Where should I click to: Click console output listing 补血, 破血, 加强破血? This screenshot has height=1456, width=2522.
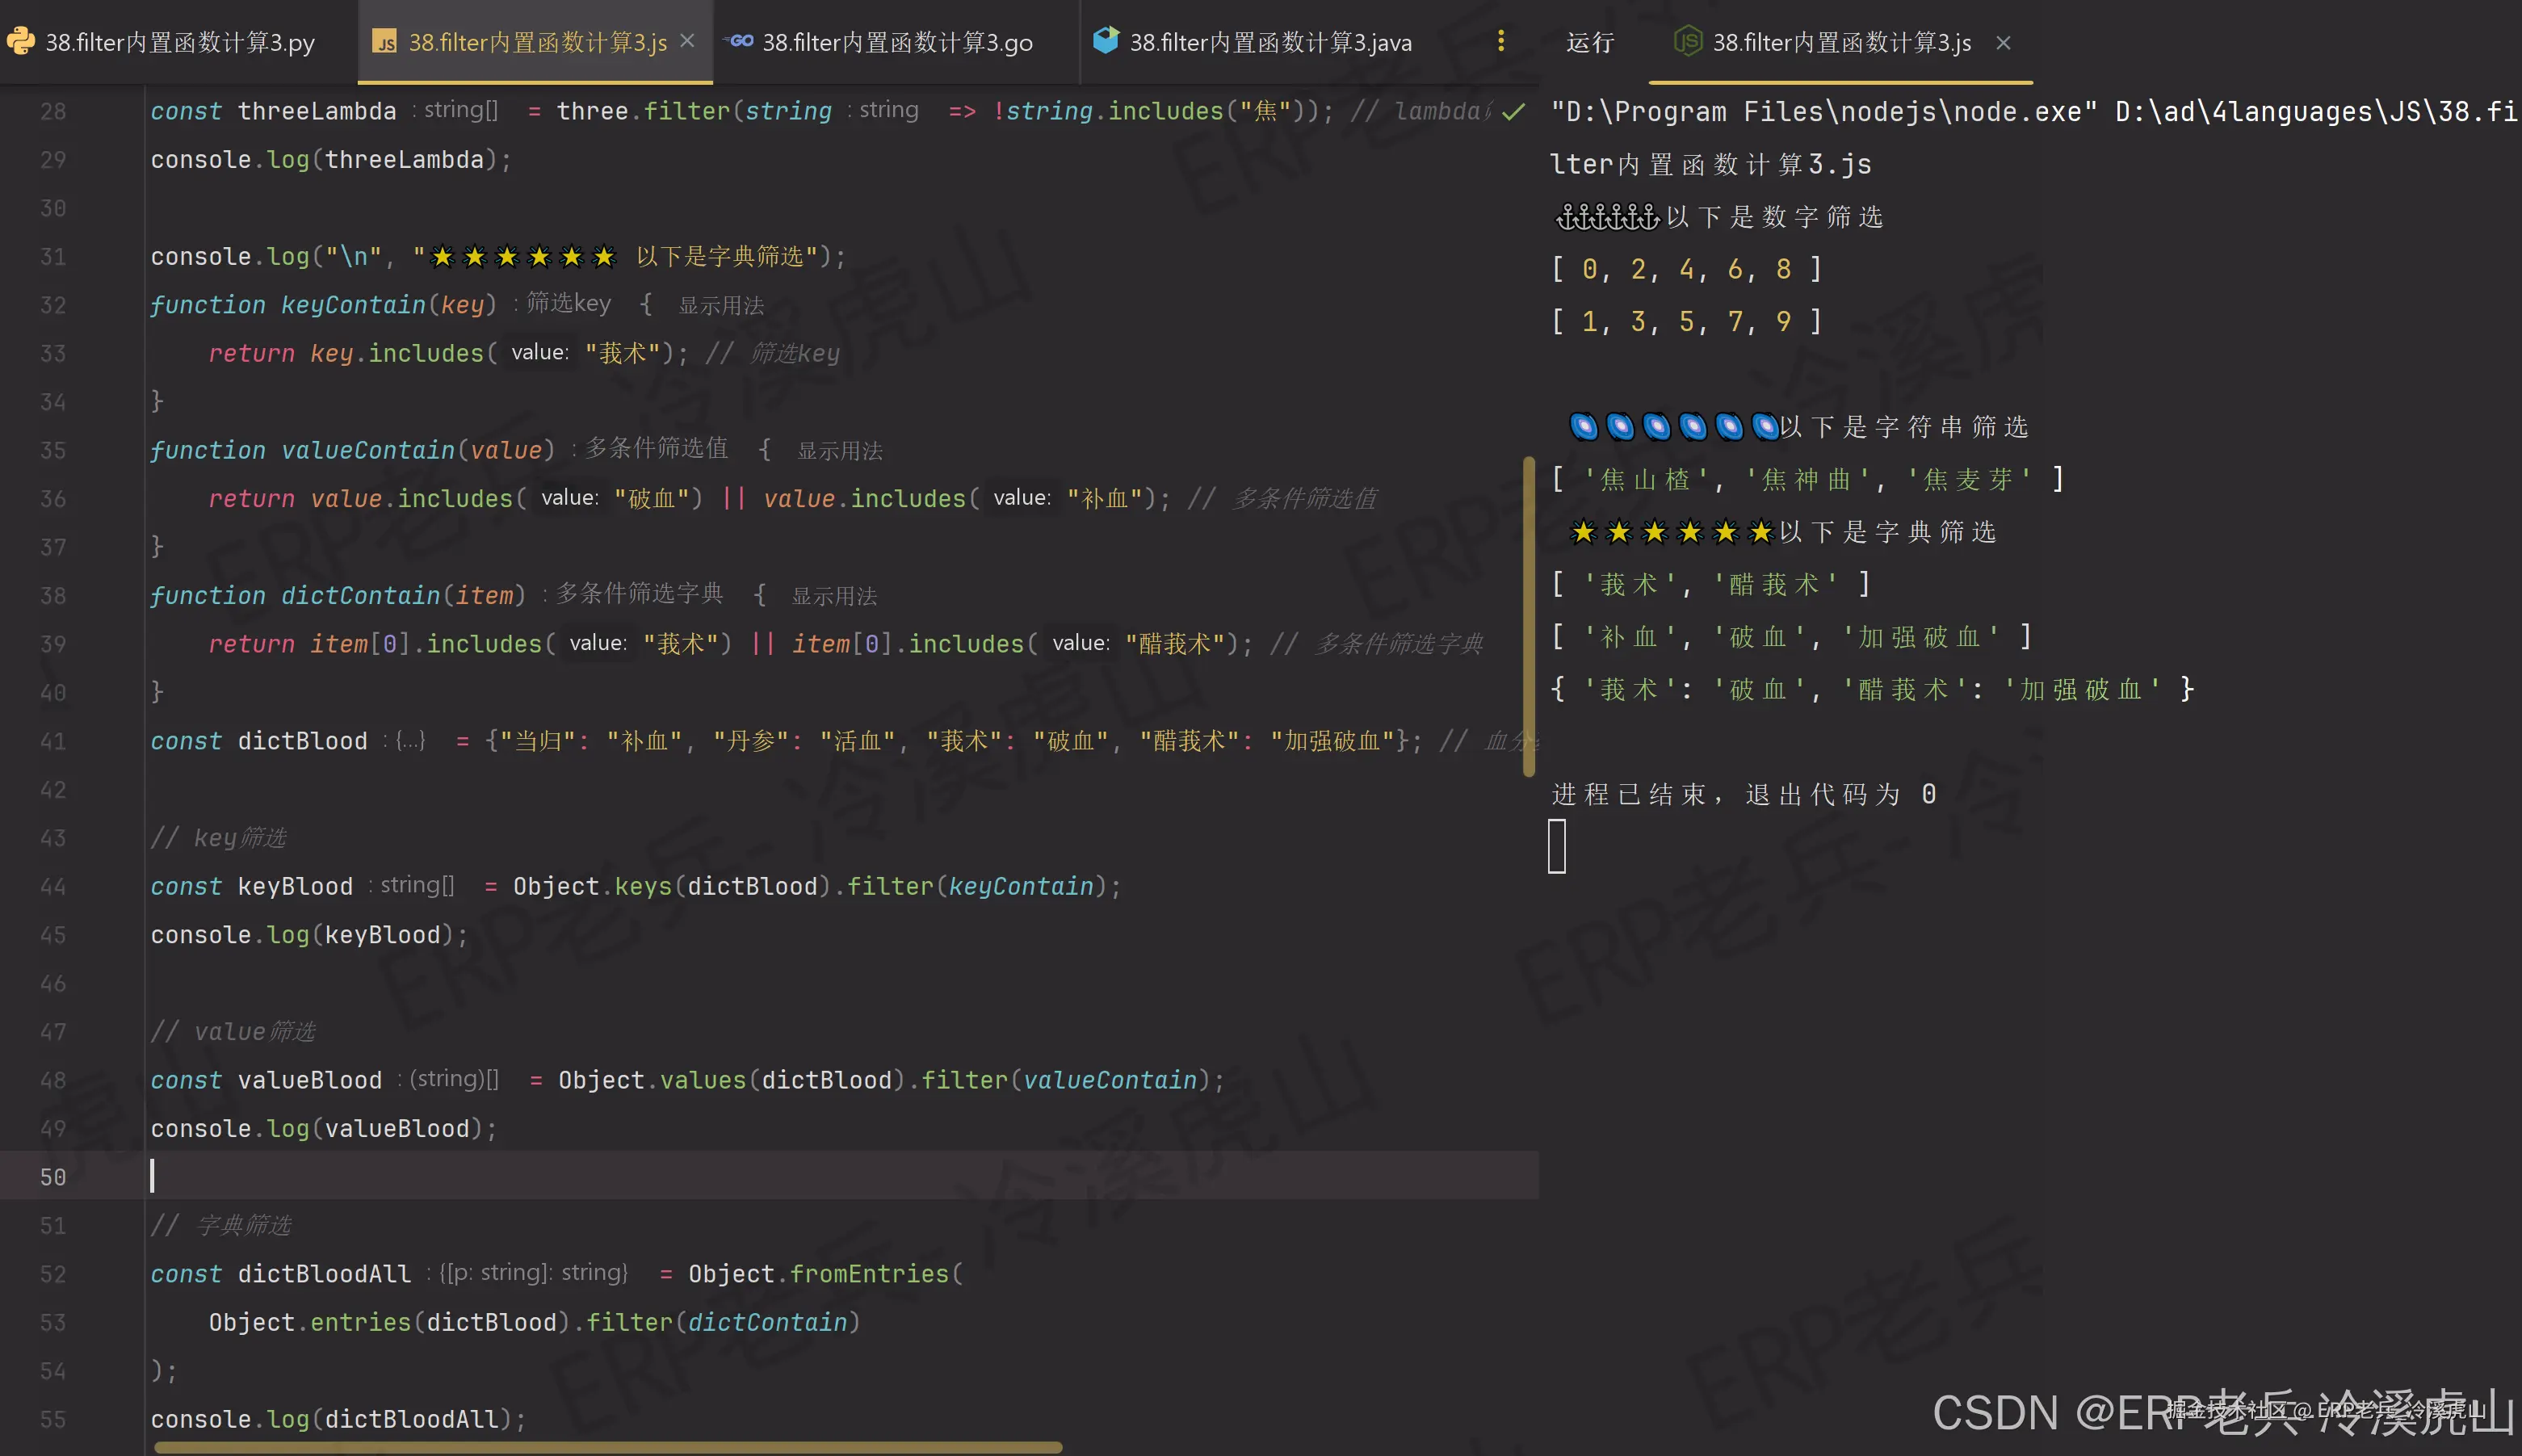pyautogui.click(x=1791, y=637)
